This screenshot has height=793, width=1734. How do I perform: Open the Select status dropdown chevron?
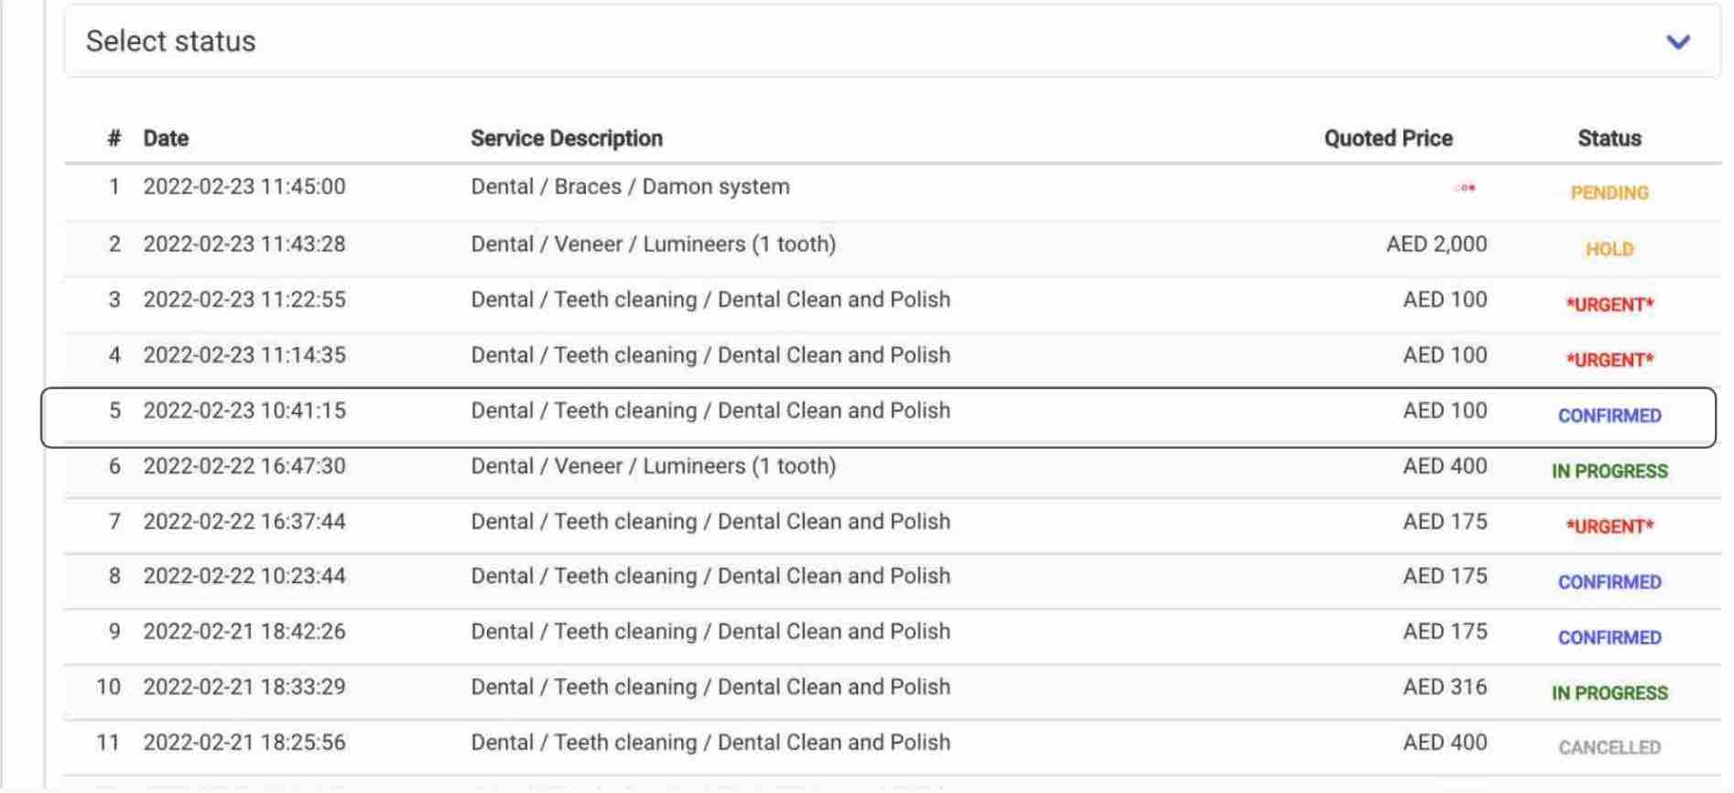(x=1677, y=42)
